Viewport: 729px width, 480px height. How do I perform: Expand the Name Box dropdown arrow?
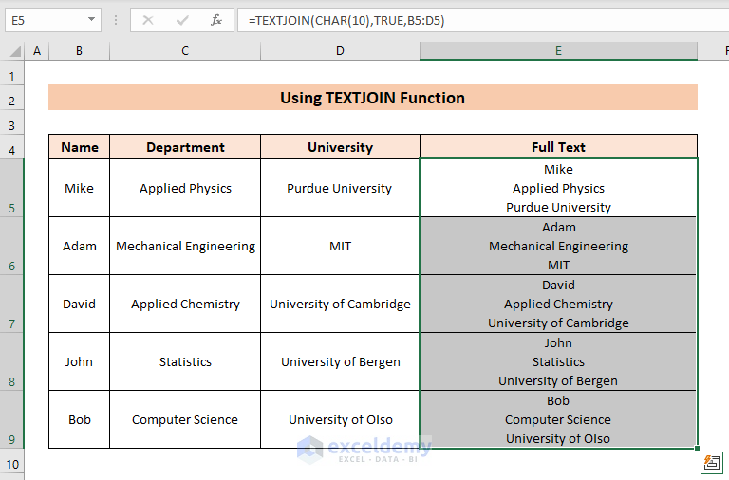click(91, 19)
